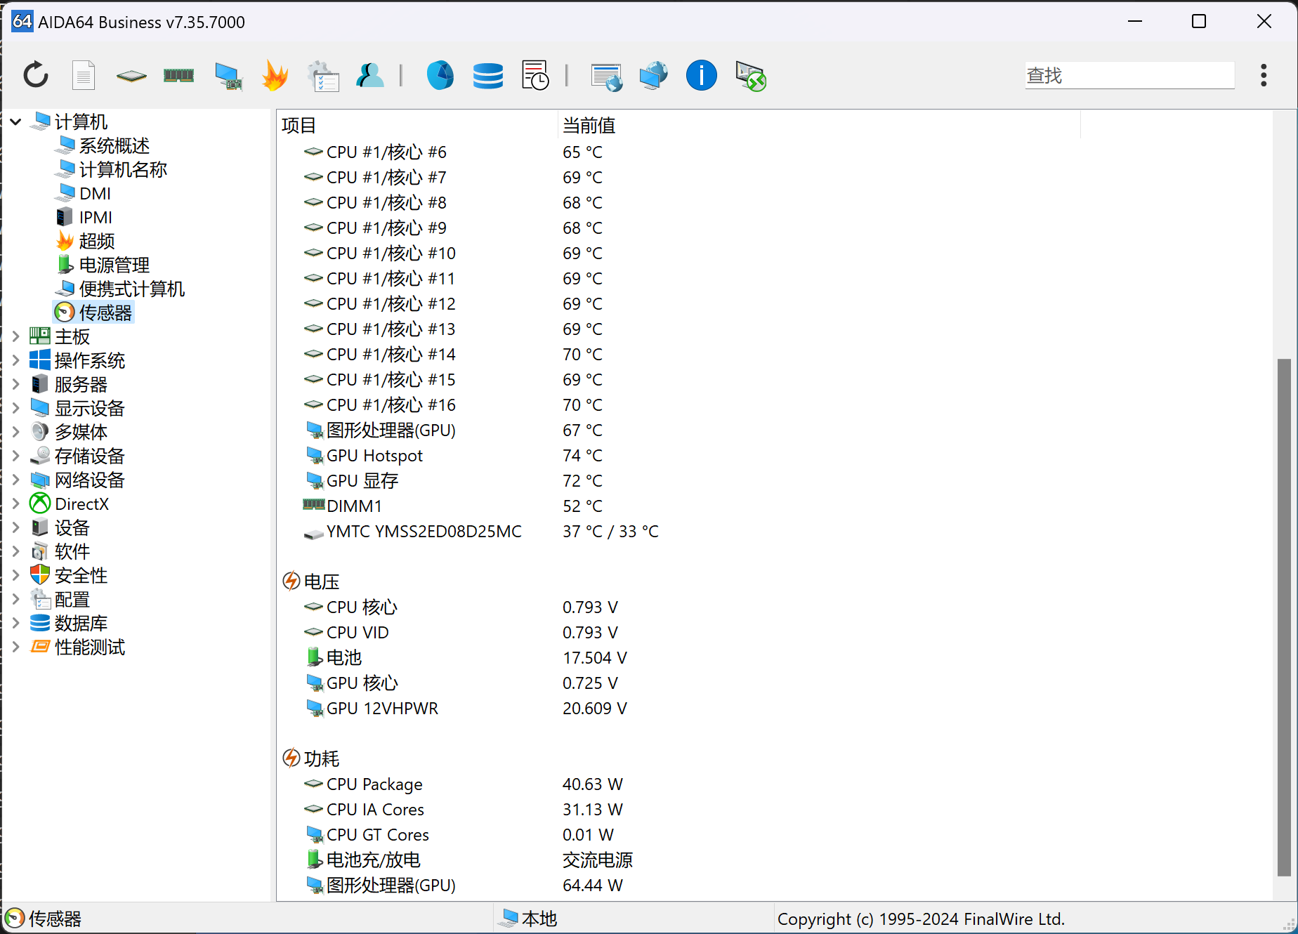This screenshot has width=1298, height=934.
Task: Open the 配置 tree item
Action: (72, 599)
